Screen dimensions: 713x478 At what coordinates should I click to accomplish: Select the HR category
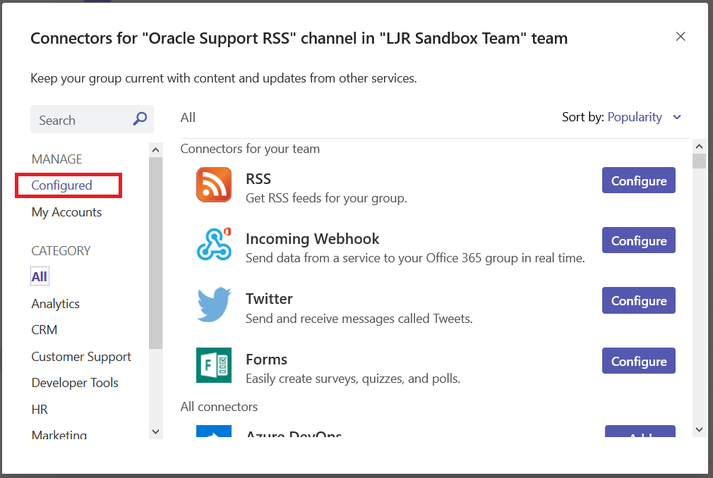tap(40, 410)
